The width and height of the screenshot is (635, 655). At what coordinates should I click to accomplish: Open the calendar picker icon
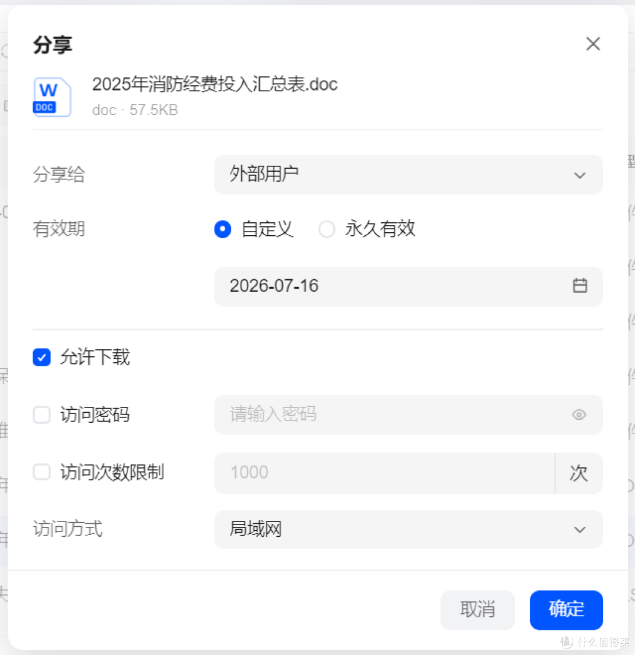click(580, 286)
